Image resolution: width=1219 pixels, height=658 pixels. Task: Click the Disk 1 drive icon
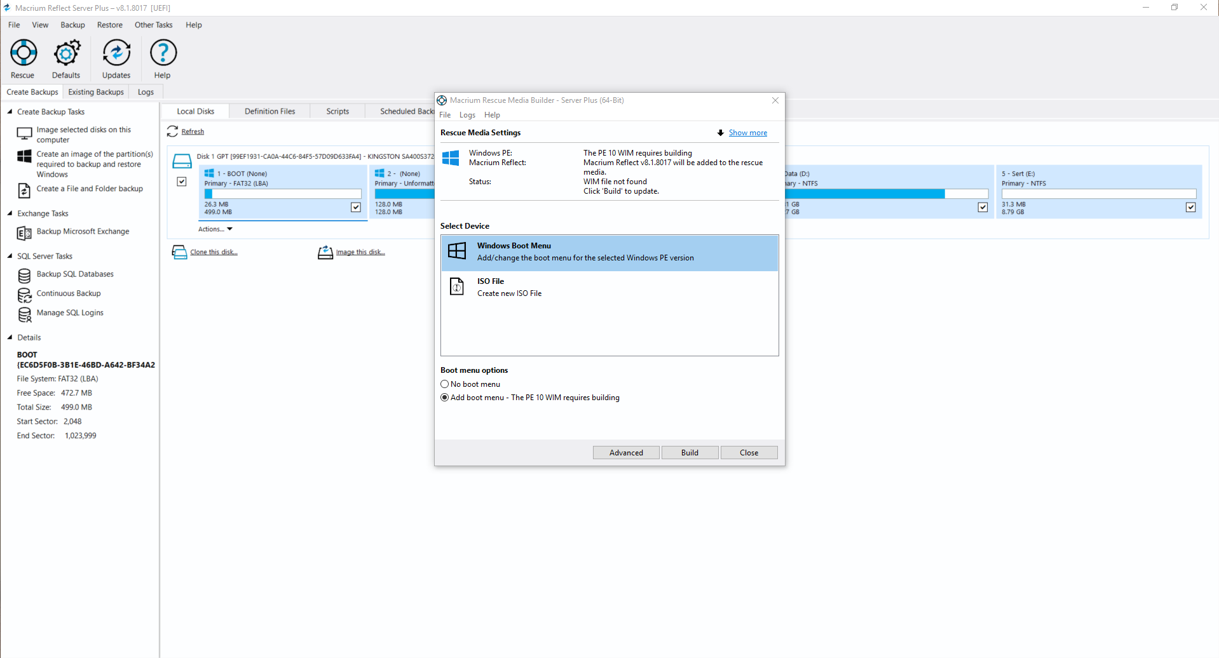(182, 161)
